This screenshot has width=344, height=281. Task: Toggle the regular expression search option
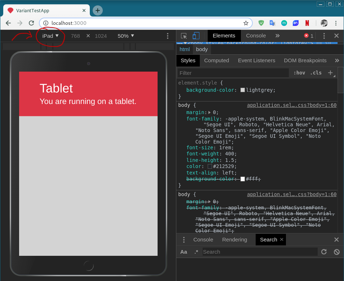coord(196,252)
